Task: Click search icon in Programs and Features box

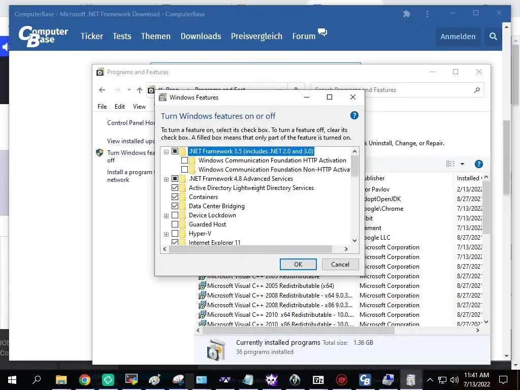Action: [x=477, y=90]
